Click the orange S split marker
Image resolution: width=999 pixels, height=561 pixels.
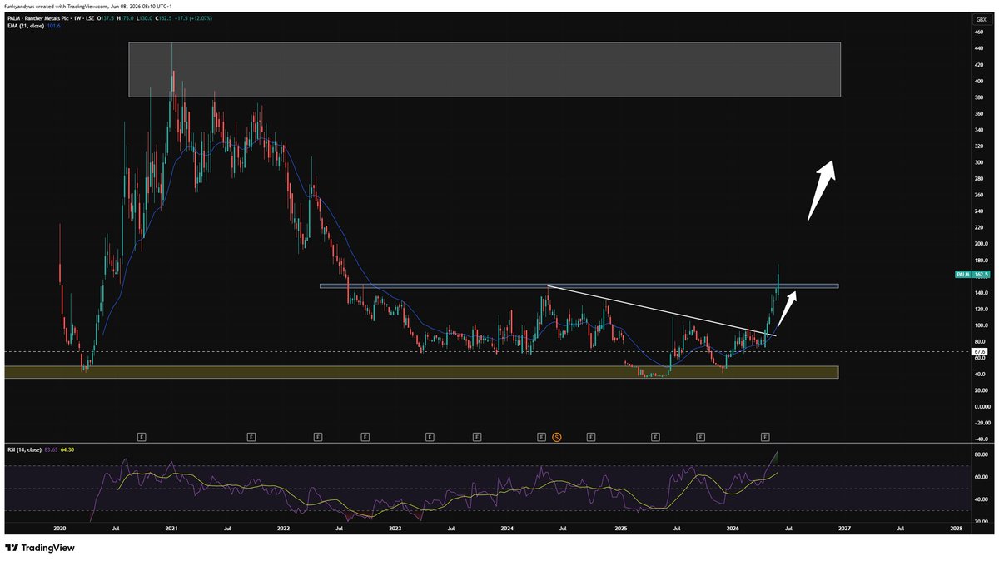point(558,435)
